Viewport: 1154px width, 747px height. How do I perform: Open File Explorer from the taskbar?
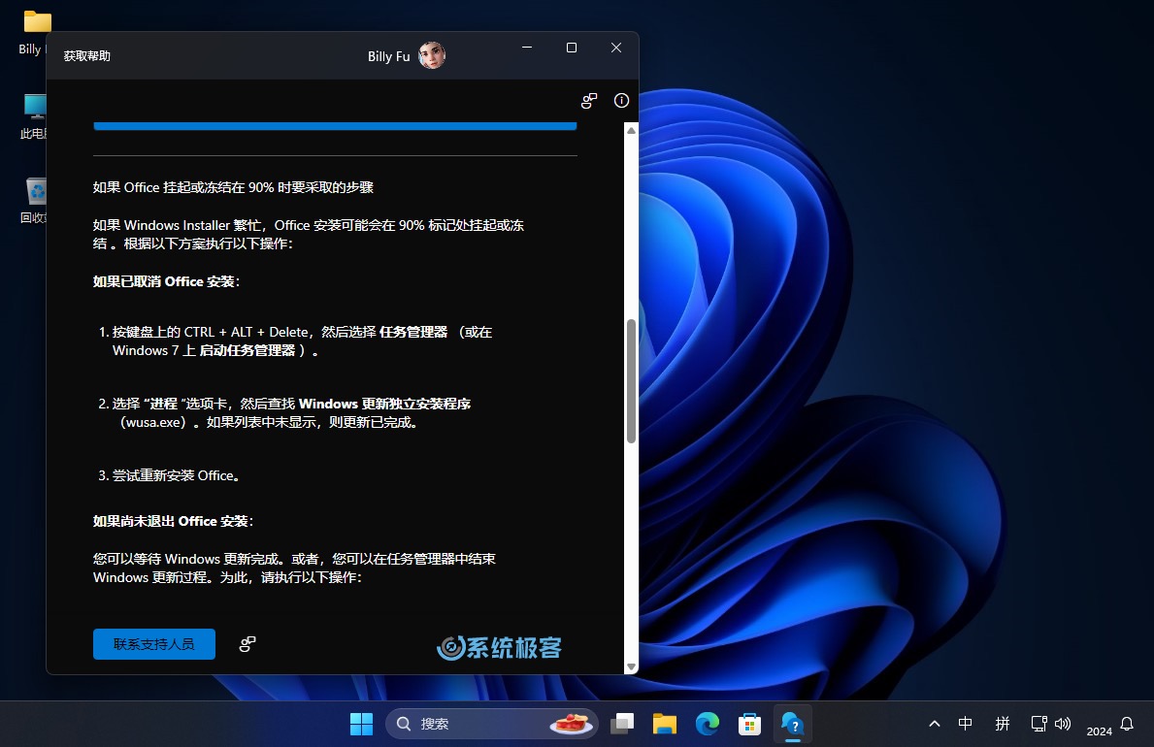pos(664,723)
